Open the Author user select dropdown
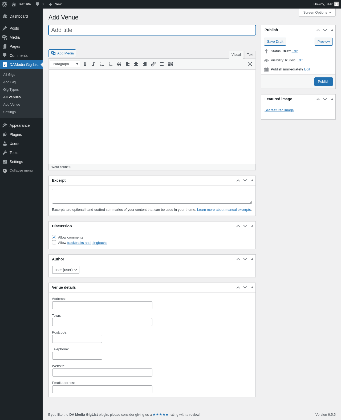The image size is (341, 420). (x=66, y=270)
